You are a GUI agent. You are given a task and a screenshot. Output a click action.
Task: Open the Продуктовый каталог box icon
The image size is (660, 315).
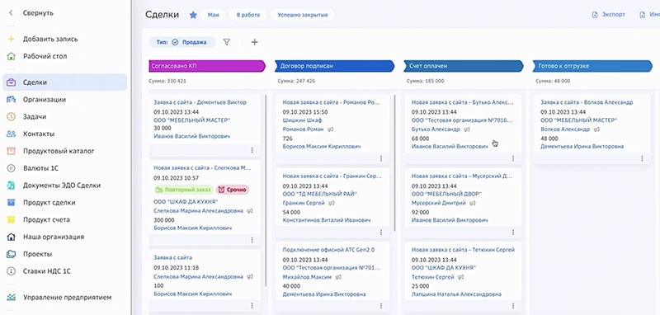tap(11, 151)
